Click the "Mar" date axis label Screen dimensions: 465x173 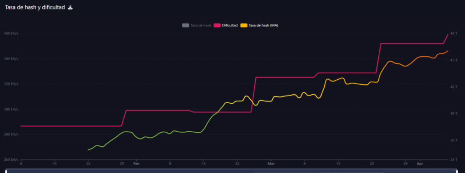click(271, 163)
